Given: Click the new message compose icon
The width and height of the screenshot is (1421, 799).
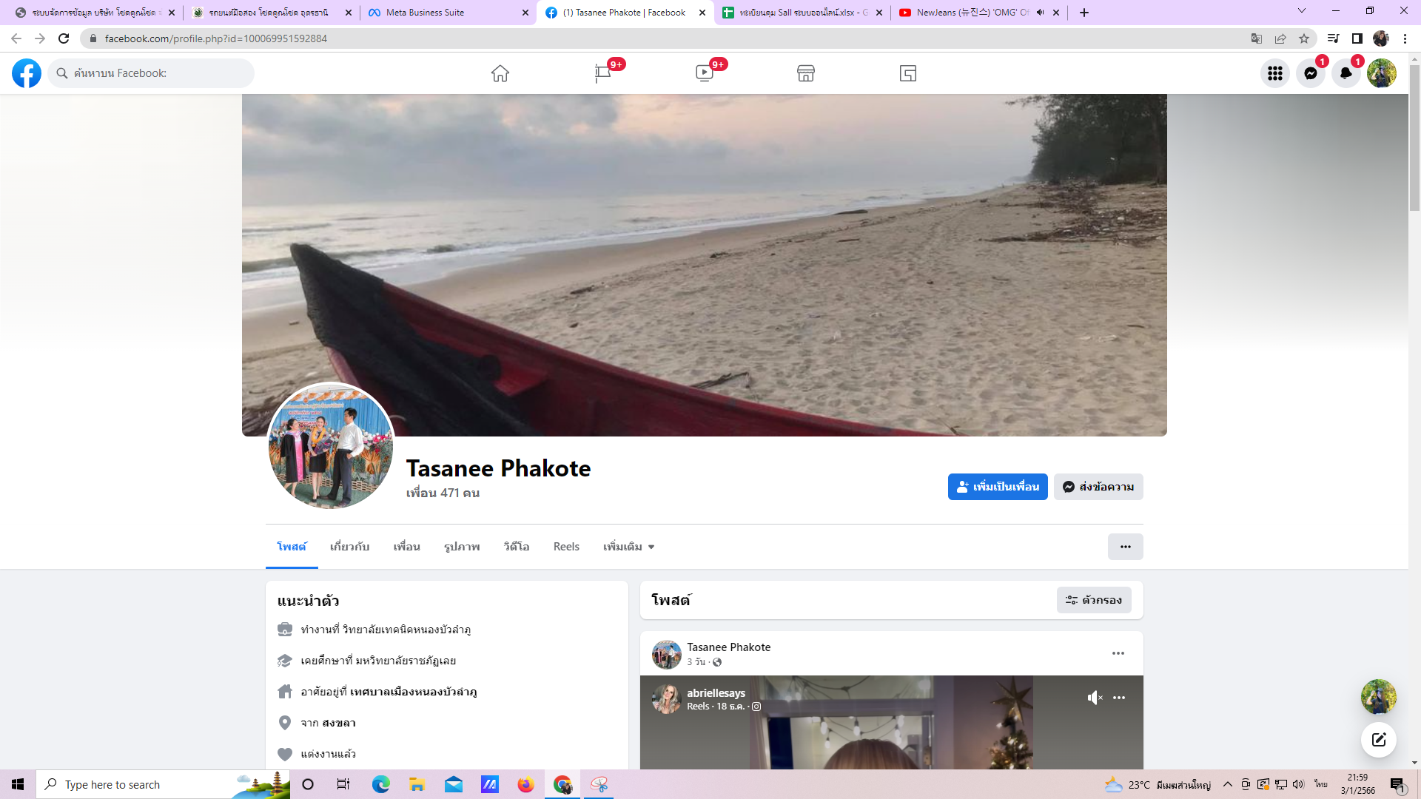Looking at the screenshot, I should (x=1378, y=740).
